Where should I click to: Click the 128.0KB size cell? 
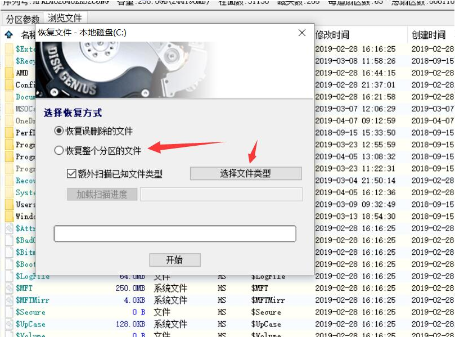coord(130,324)
